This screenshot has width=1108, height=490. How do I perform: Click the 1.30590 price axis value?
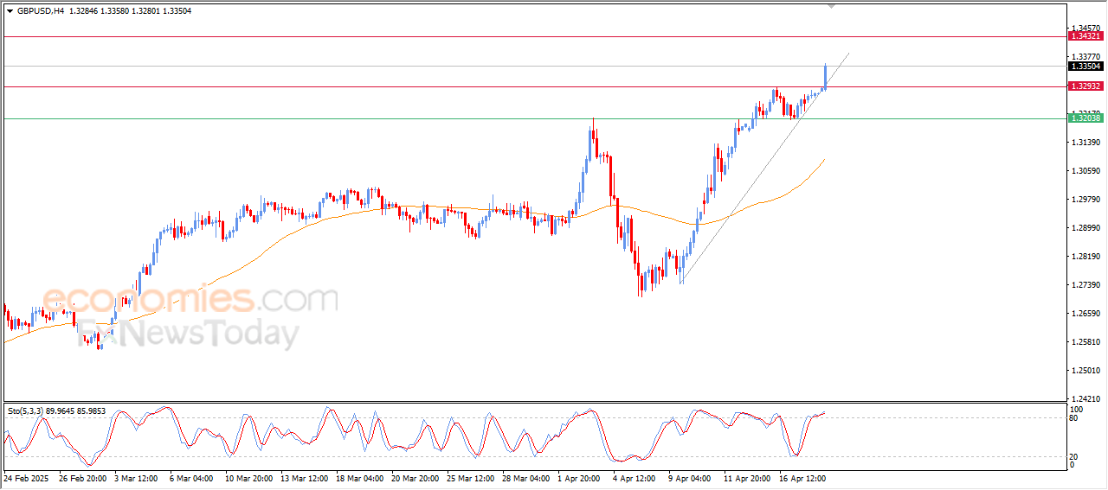1085,170
